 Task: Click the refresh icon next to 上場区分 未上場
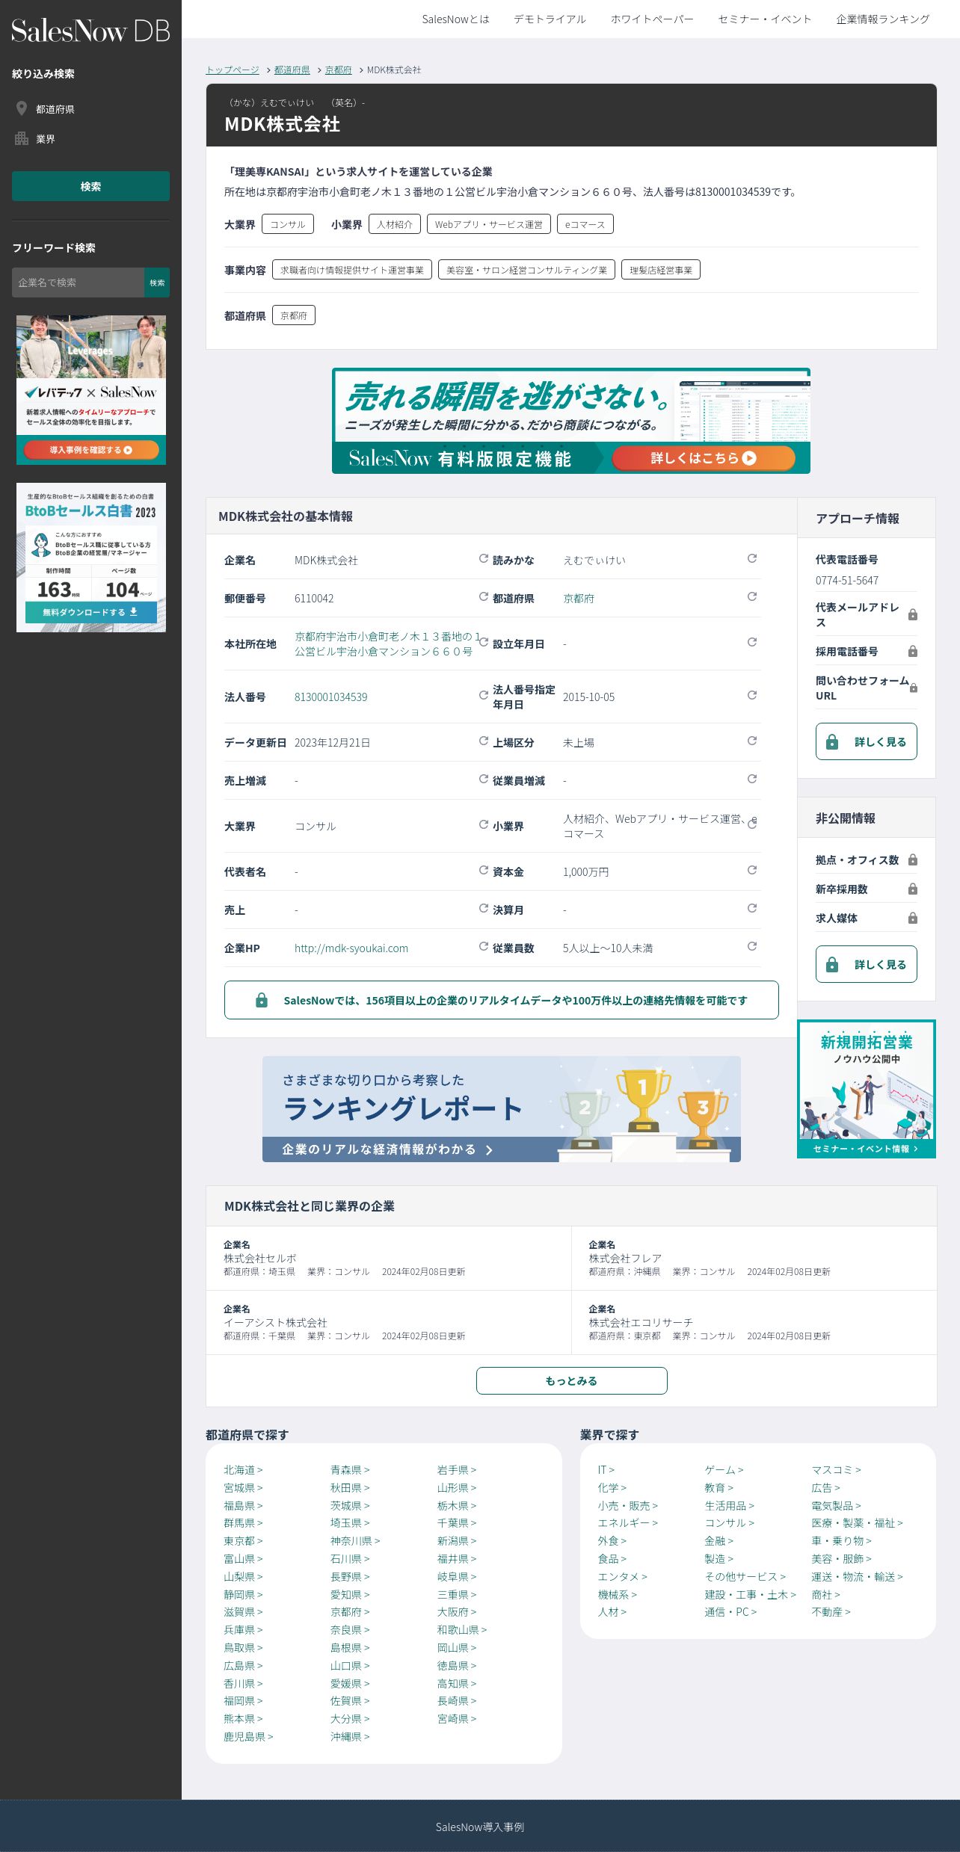click(x=752, y=741)
